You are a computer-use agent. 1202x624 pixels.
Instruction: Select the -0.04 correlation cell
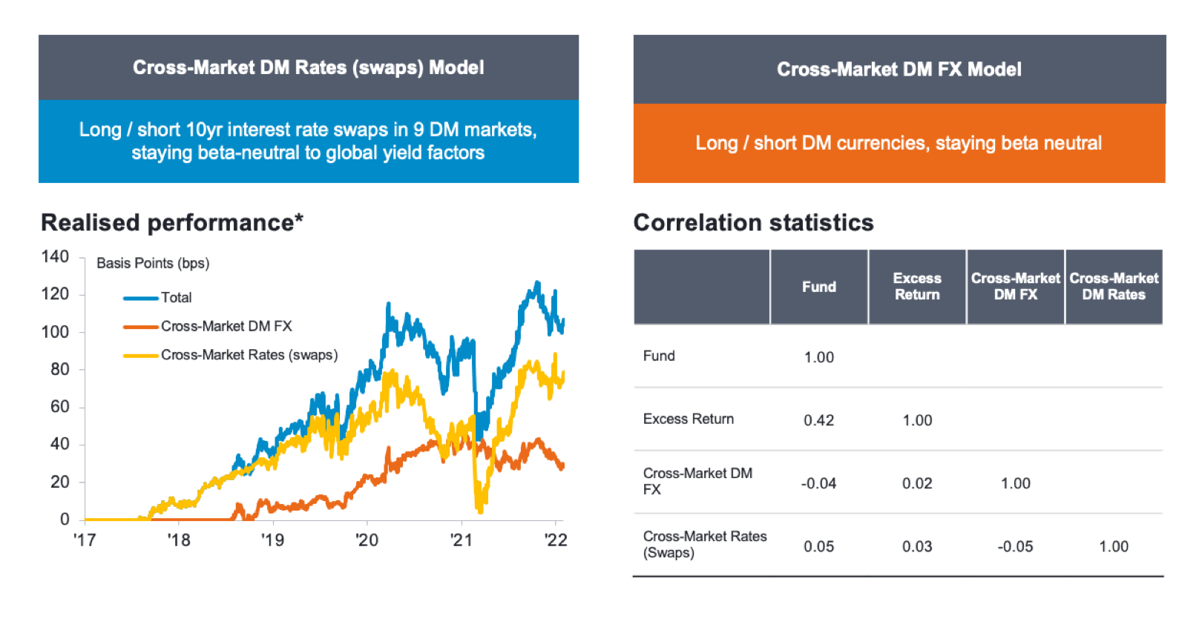819,484
